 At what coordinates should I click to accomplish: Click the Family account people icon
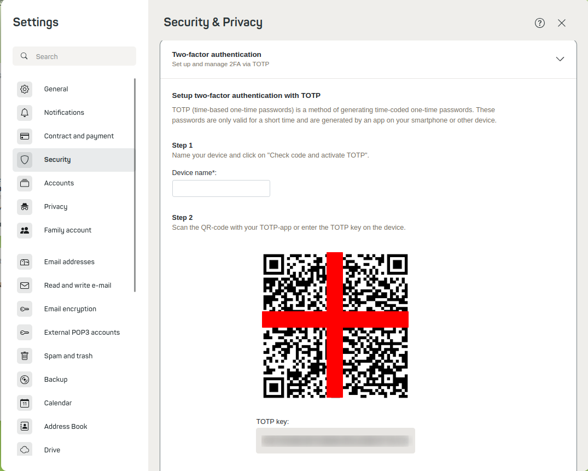(25, 230)
